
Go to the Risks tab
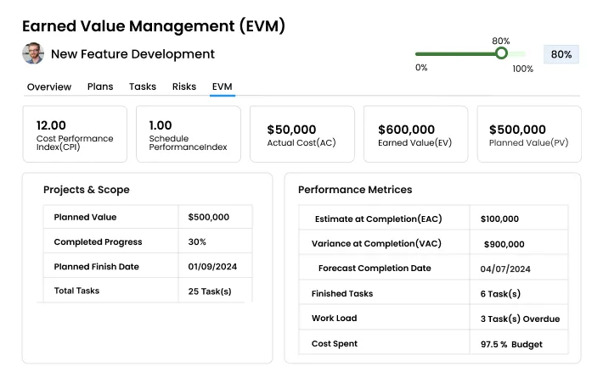[184, 86]
